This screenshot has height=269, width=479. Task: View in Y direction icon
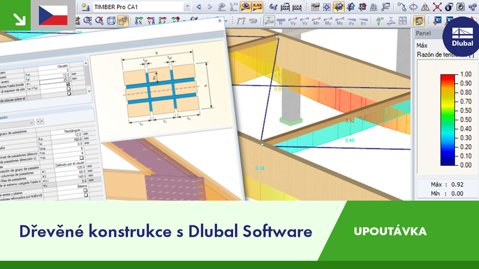click(x=151, y=21)
